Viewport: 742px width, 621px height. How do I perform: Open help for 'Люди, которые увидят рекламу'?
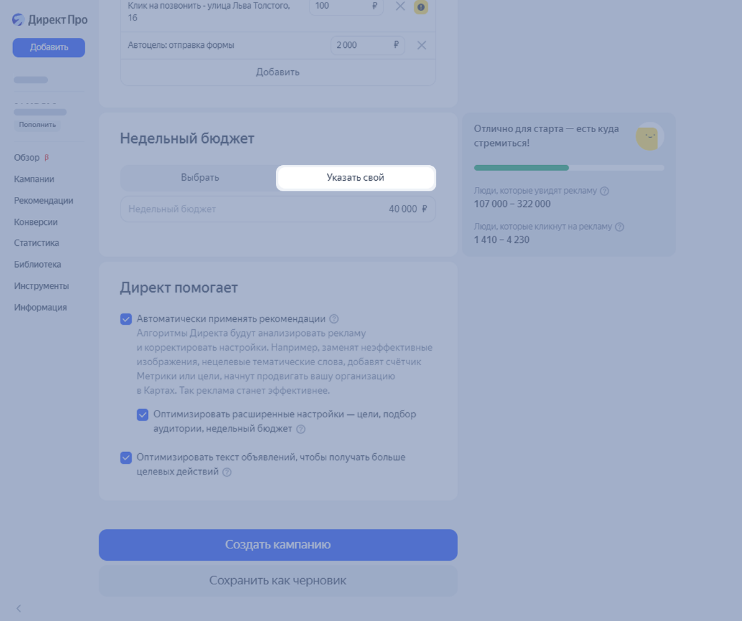(x=605, y=191)
